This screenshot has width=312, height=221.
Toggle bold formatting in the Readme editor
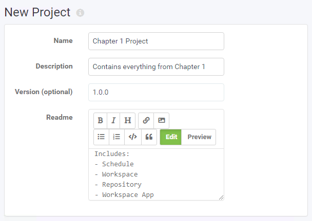pos(100,120)
